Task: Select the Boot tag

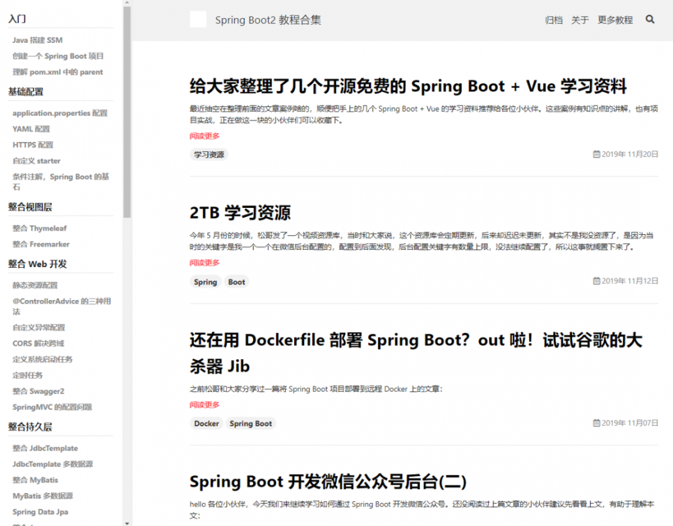Action: click(x=236, y=281)
